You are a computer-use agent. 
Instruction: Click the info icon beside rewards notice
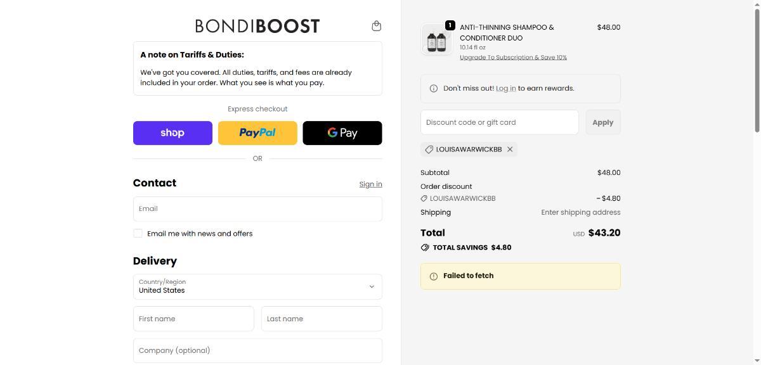434,89
